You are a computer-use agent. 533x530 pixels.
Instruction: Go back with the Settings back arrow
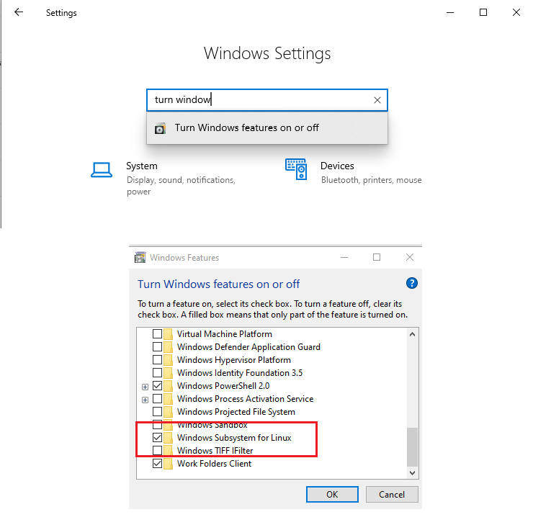click(19, 12)
